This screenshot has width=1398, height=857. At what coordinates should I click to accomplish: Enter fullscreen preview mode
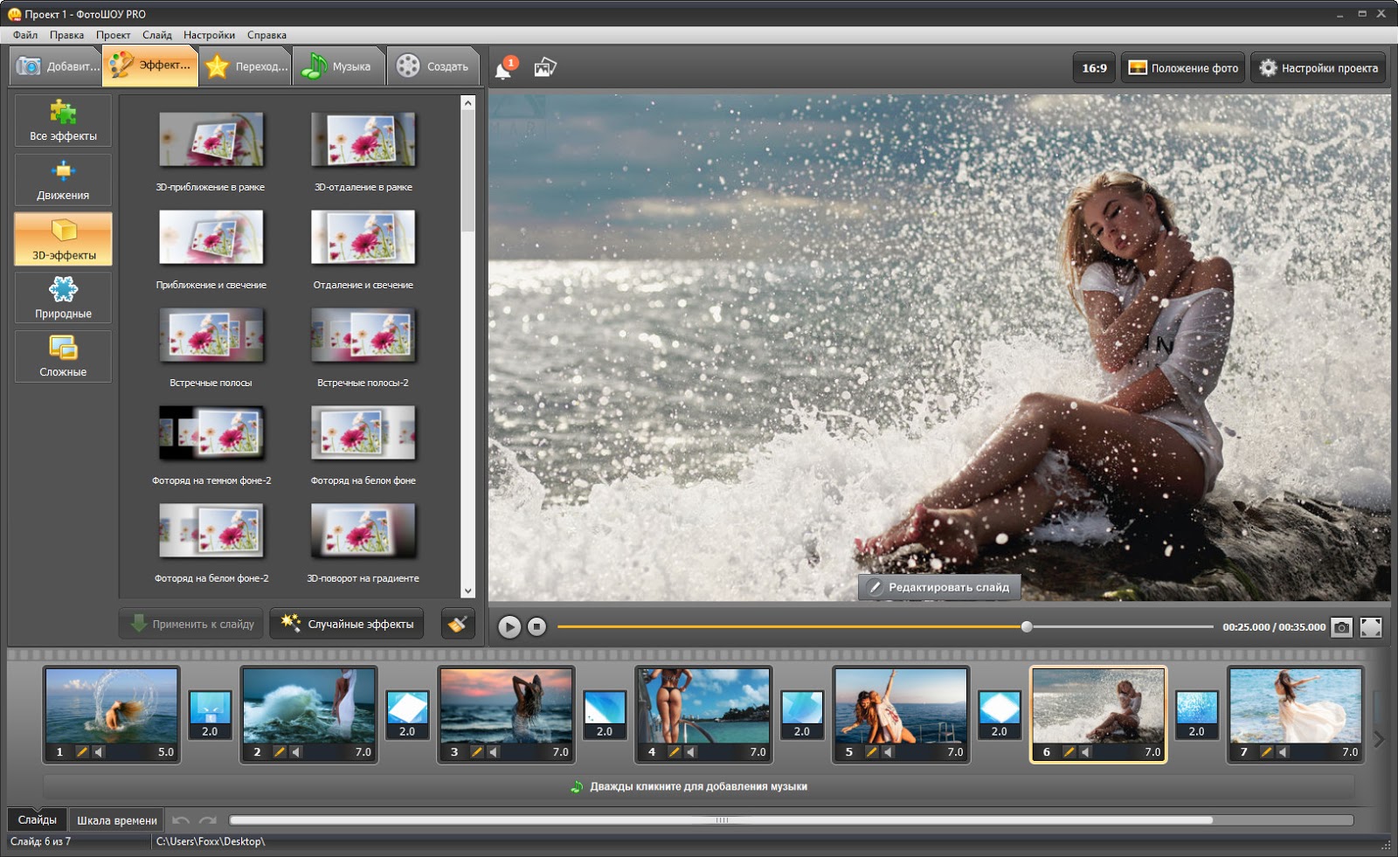(x=1371, y=626)
